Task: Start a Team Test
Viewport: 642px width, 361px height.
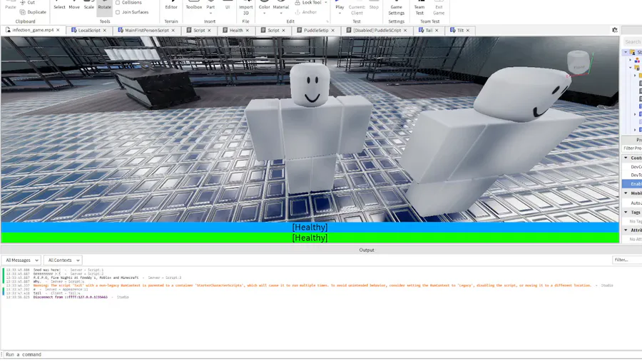Action: (419, 8)
